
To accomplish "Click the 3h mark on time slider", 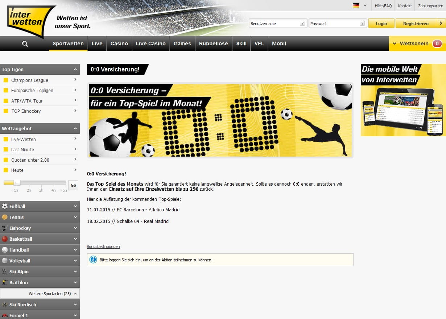I will coord(41,190).
